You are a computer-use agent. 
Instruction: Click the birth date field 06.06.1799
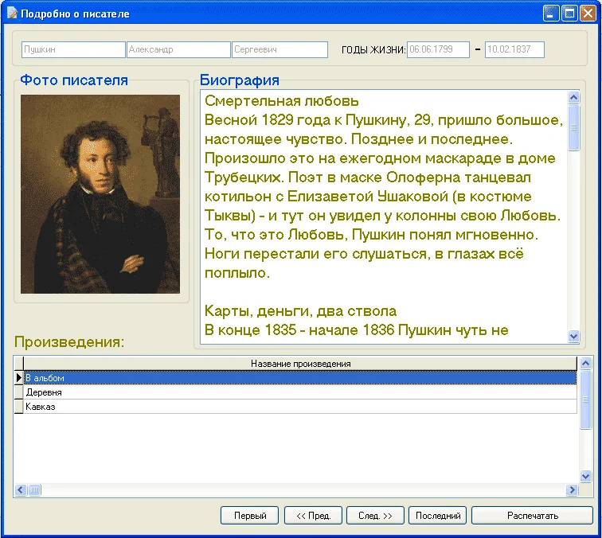[x=440, y=50]
